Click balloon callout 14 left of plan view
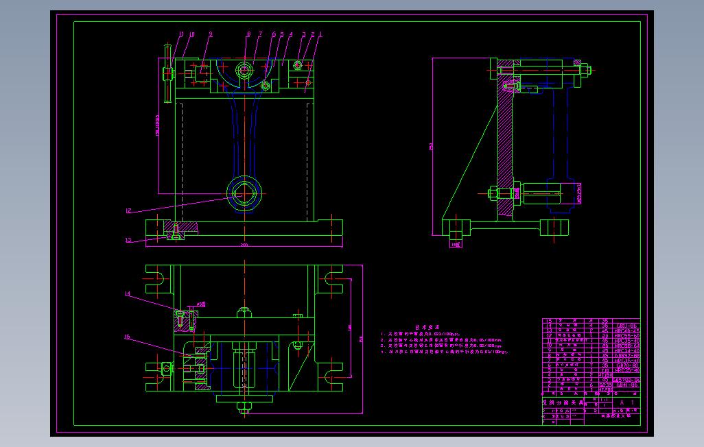704x447 pixels. pyautogui.click(x=128, y=293)
